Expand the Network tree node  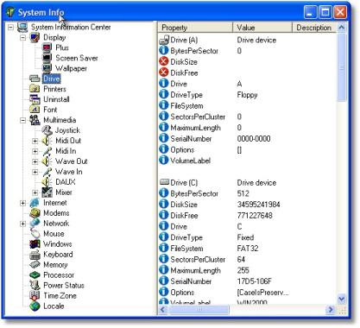point(22,224)
